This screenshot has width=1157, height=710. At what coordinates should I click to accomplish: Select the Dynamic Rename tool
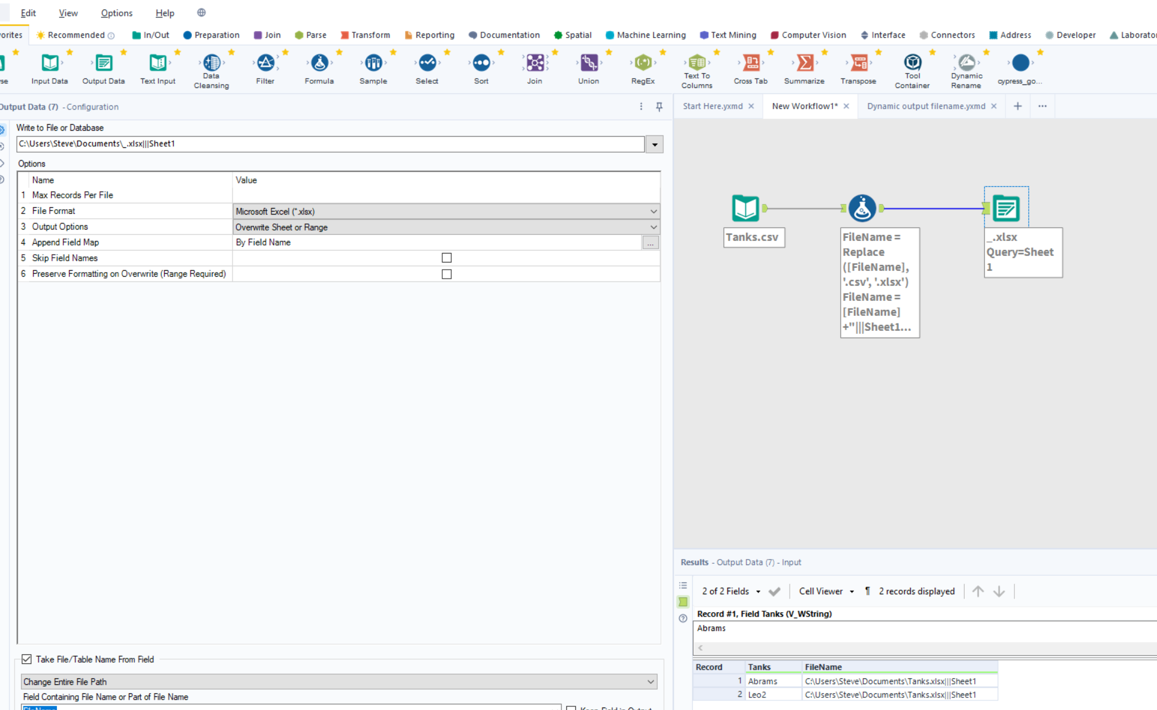coord(966,63)
